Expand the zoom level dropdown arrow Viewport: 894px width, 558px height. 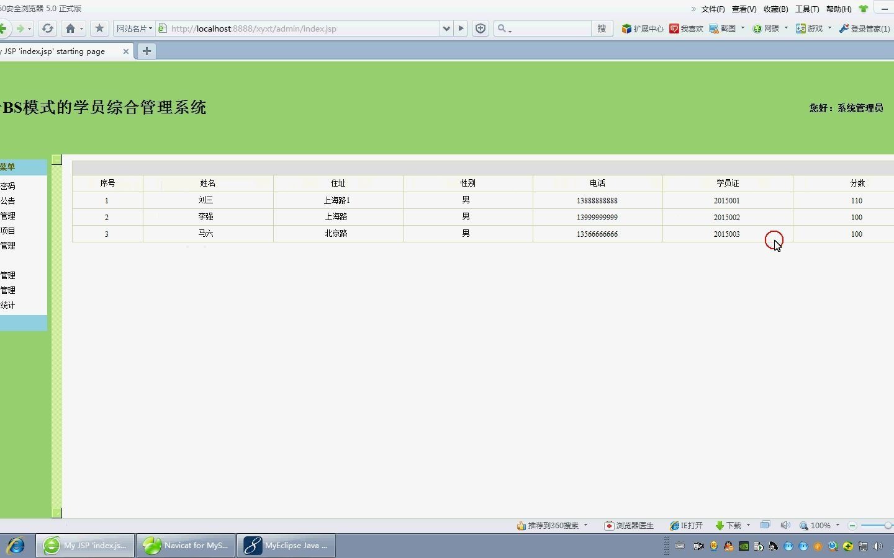(x=838, y=525)
